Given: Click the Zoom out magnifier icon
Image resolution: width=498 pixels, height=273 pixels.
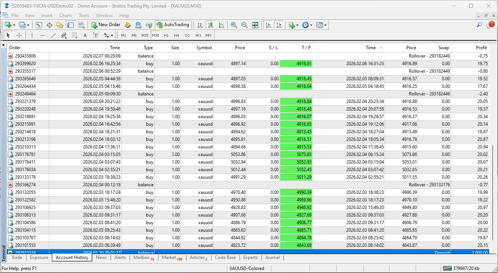Looking at the screenshot, I should coord(244,25).
